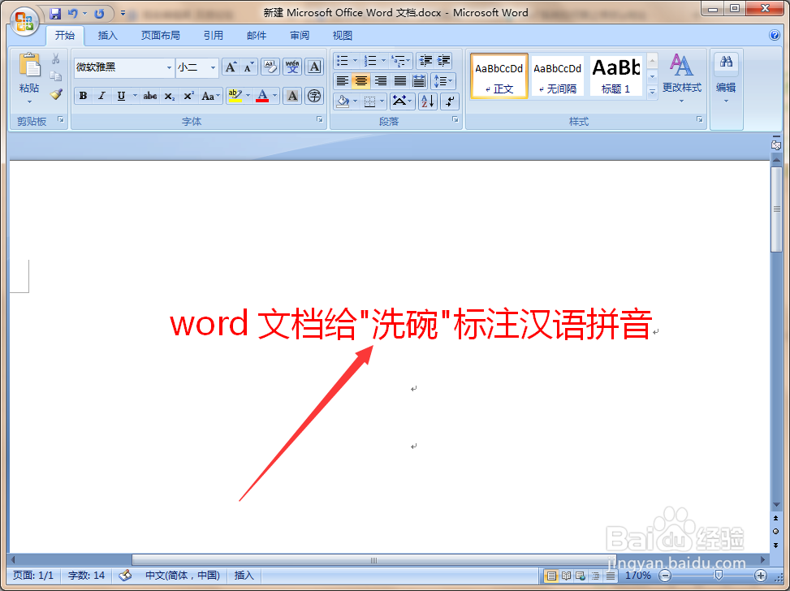
Task: Toggle italic formatting
Action: [101, 96]
